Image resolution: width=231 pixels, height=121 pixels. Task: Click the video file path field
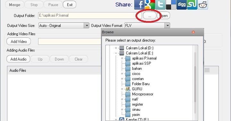click(x=70, y=42)
